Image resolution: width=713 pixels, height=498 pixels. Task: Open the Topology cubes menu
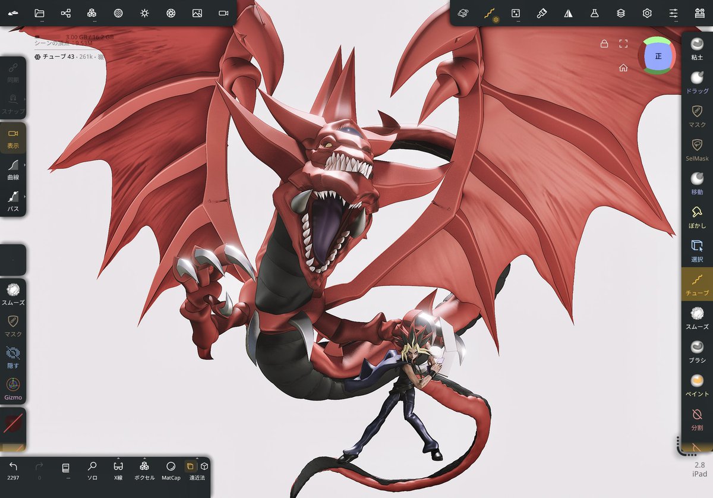[x=92, y=13]
